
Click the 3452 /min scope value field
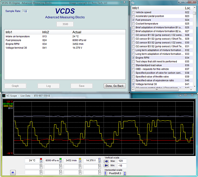71,160
